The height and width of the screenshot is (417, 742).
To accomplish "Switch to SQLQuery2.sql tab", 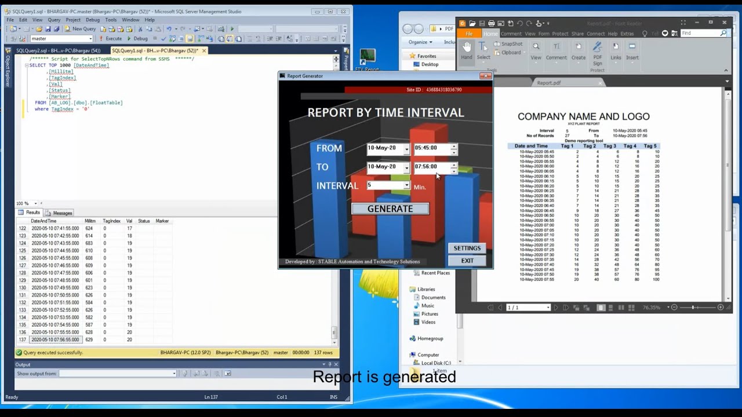I will click(58, 51).
